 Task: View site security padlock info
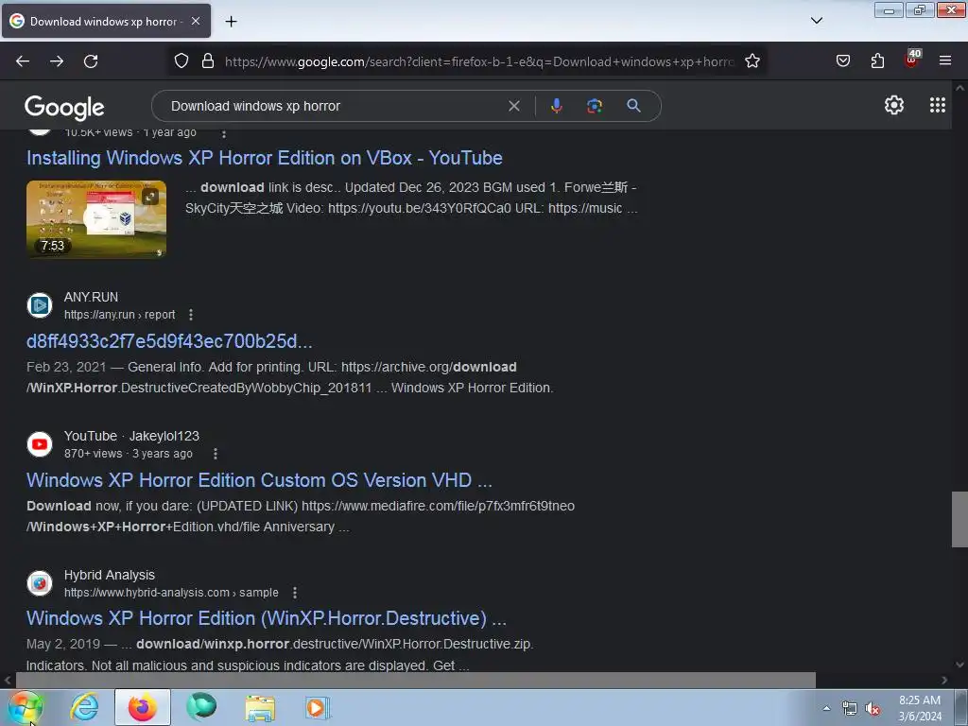pyautogui.click(x=208, y=61)
